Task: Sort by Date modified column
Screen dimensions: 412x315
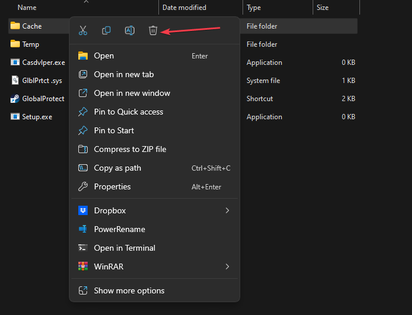Action: point(184,8)
